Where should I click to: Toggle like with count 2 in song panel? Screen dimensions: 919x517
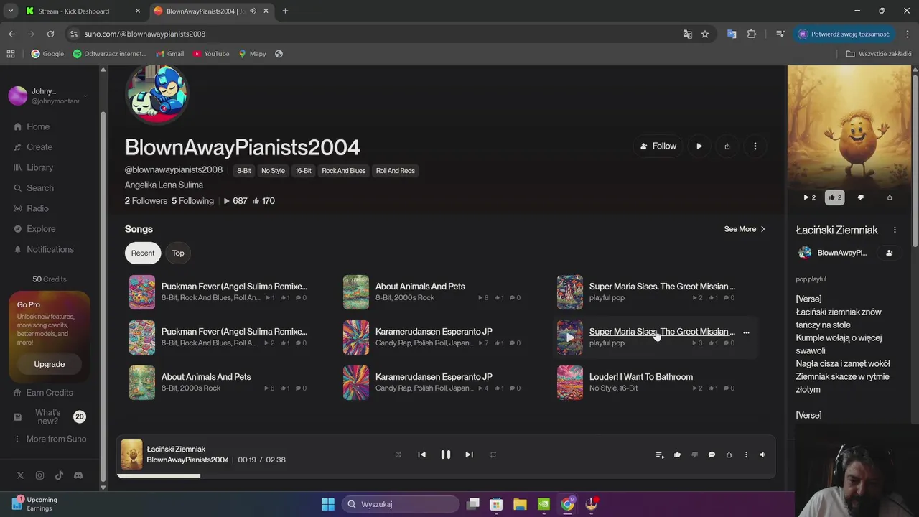click(835, 197)
